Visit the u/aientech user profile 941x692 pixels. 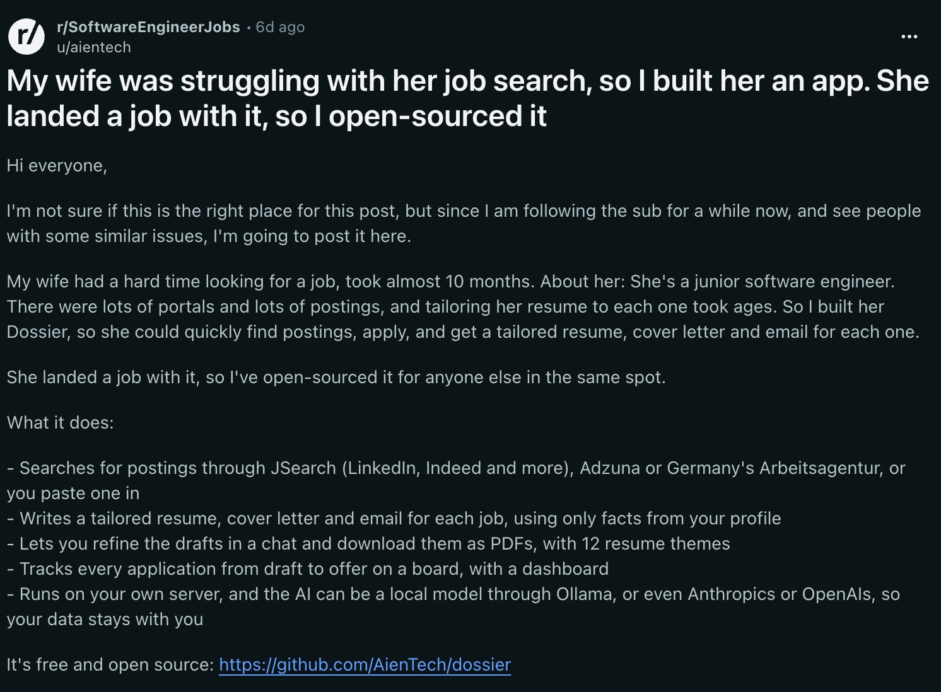click(x=94, y=47)
